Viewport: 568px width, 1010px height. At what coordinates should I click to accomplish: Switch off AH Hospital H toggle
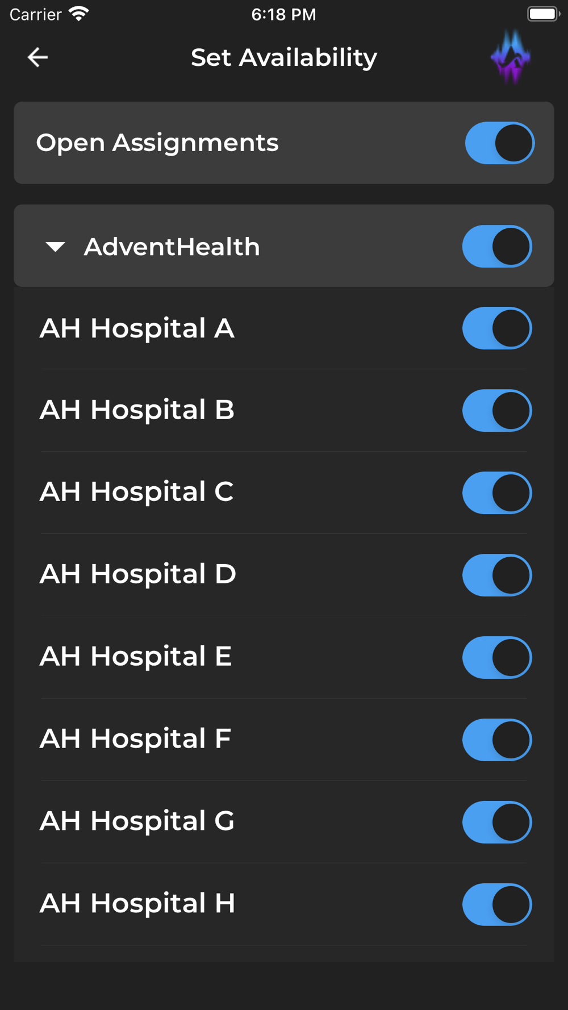(x=497, y=904)
